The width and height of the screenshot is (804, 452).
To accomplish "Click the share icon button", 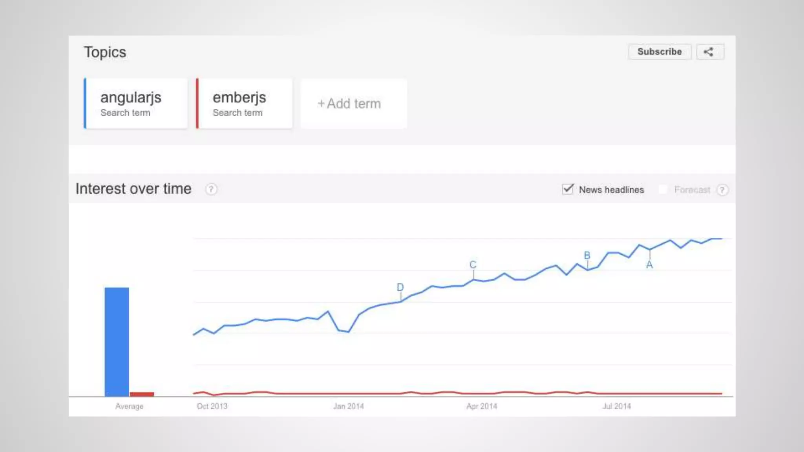I will pos(710,52).
